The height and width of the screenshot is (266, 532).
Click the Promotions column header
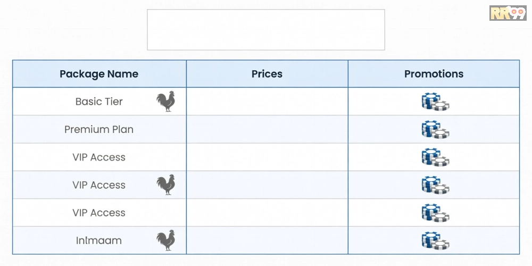[434, 74]
